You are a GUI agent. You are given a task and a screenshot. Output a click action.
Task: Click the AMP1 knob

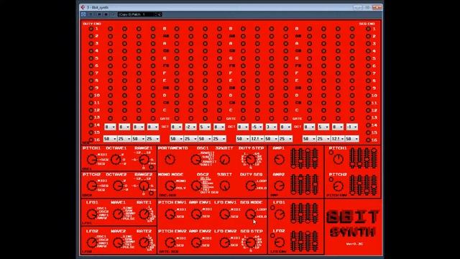tap(279, 160)
